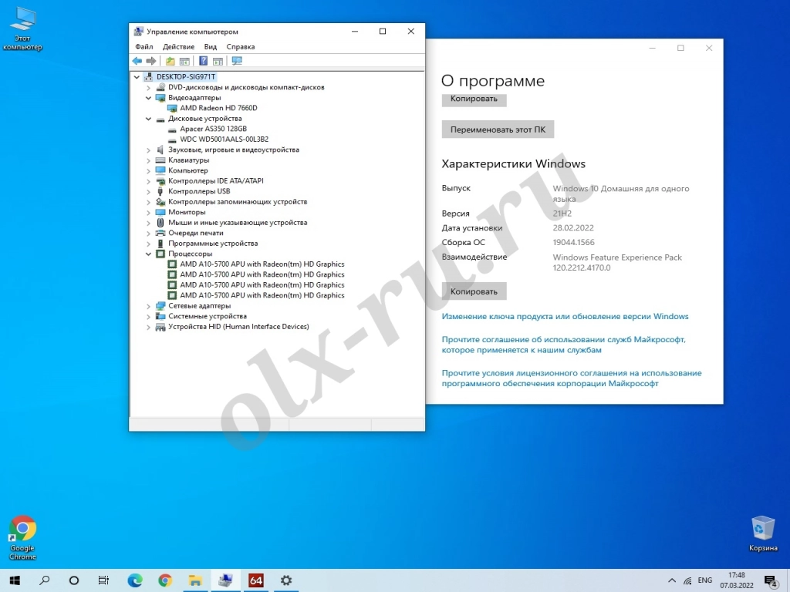This screenshot has height=592, width=790.
Task: Collapse the Процессоры tree node
Action: pos(148,254)
